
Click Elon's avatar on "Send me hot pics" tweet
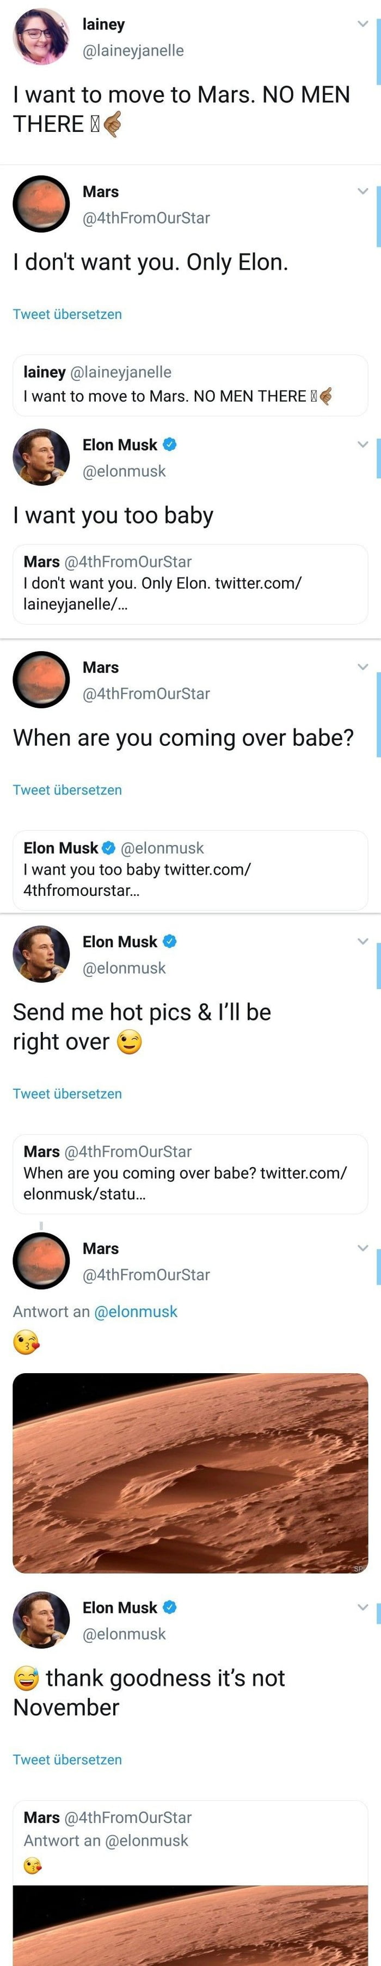(41, 954)
